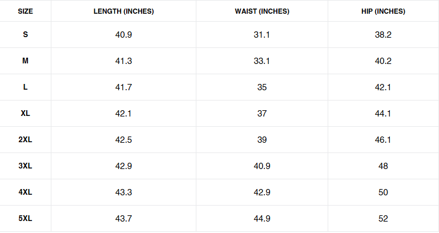Click the HIP (INCHES) column header
Image resolution: width=439 pixels, height=233 pixels.
click(383, 11)
